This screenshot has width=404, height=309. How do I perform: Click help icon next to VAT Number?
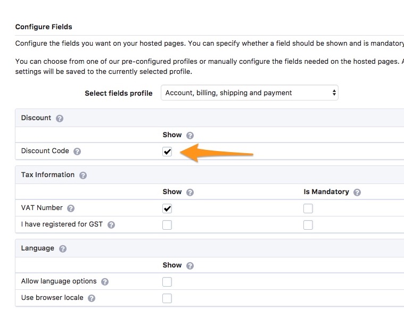71,208
